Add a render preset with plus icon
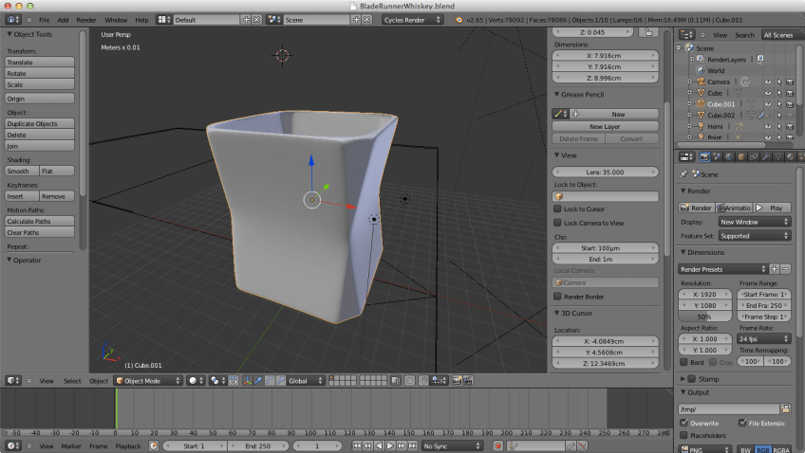The image size is (805, 453). (775, 269)
